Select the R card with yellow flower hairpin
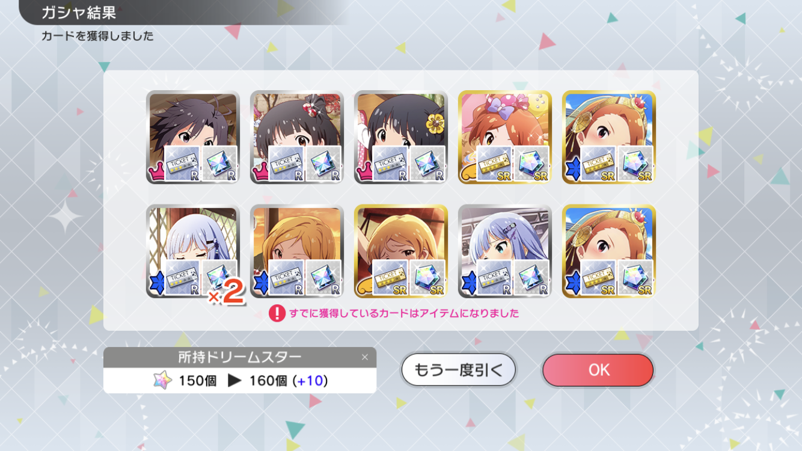This screenshot has height=451, width=802. 401,137
